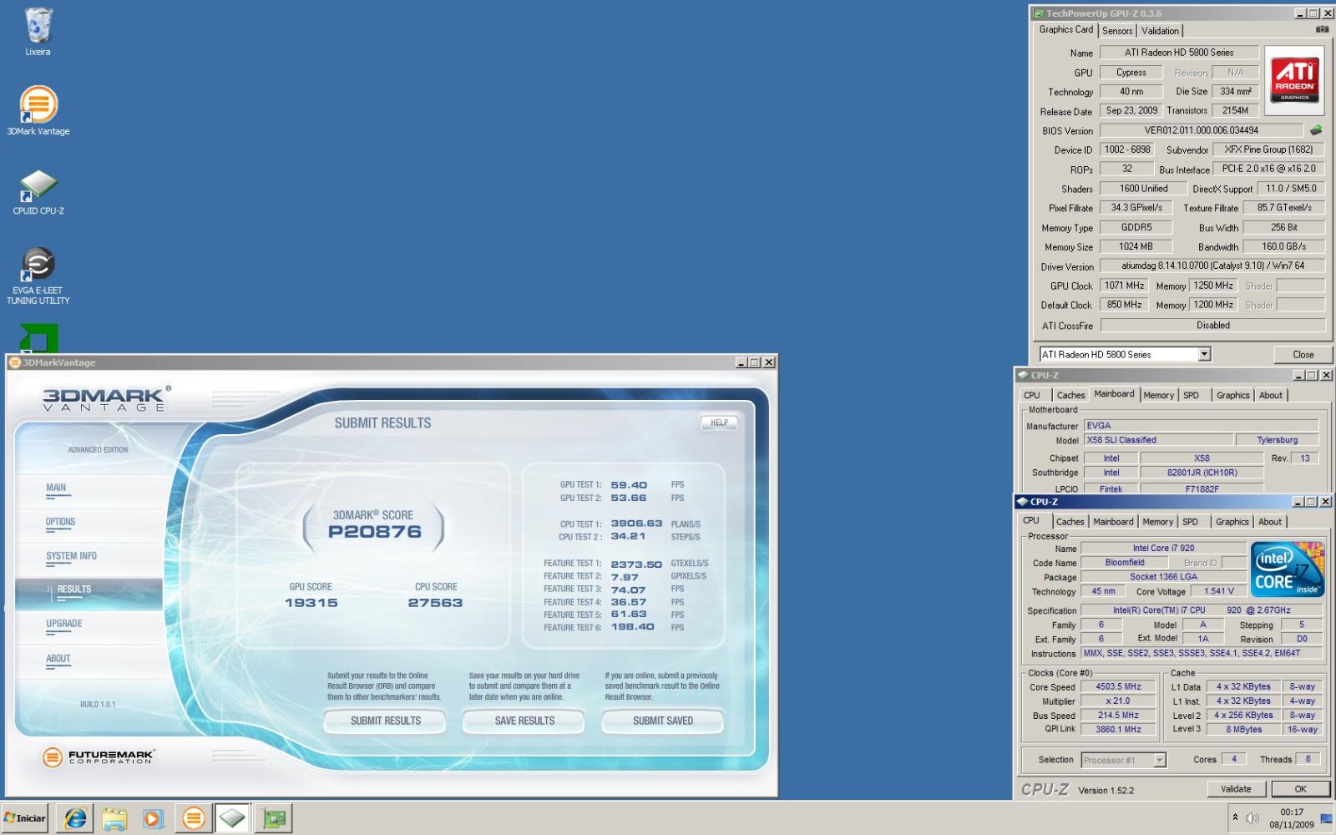Click the green desktop icon behind 3DMark window

[x=38, y=339]
